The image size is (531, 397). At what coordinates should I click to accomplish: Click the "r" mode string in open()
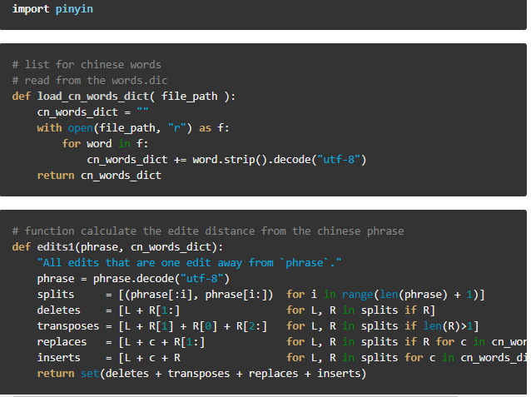pos(176,128)
